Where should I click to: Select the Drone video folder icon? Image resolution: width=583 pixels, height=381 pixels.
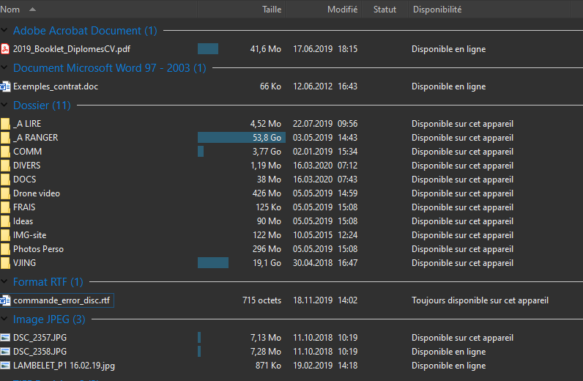click(x=5, y=193)
